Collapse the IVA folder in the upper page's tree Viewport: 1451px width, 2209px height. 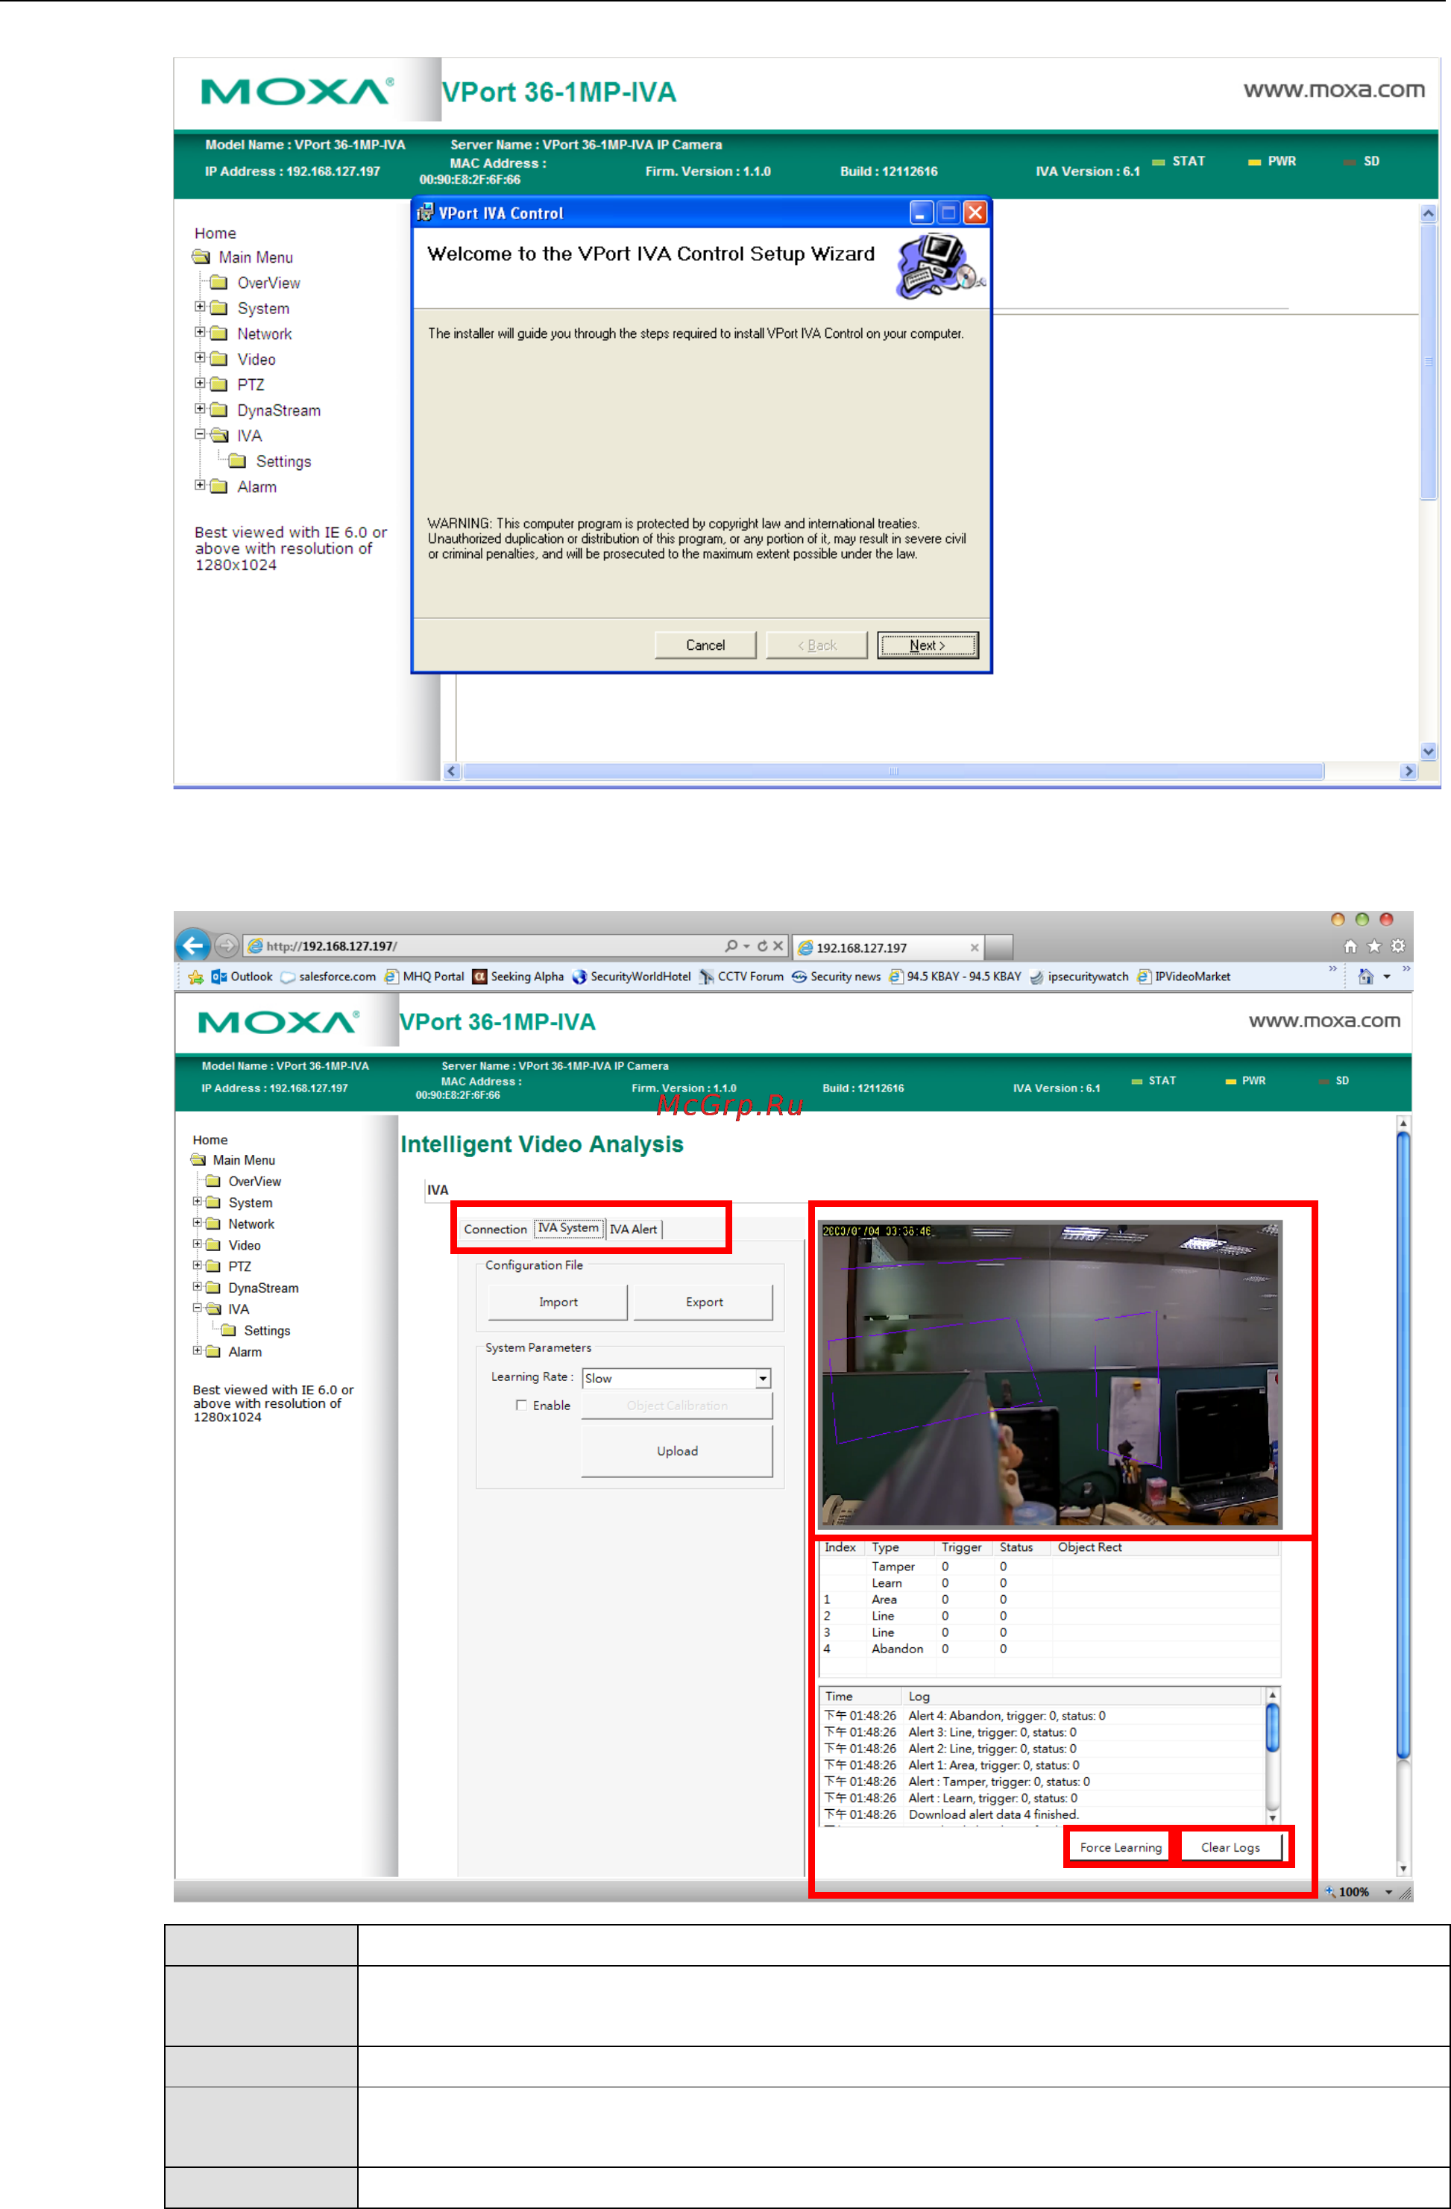[200, 433]
